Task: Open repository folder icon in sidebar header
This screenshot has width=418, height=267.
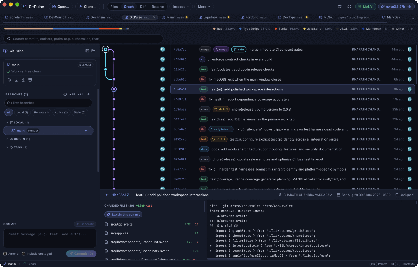Action: pyautogui.click(x=93, y=51)
